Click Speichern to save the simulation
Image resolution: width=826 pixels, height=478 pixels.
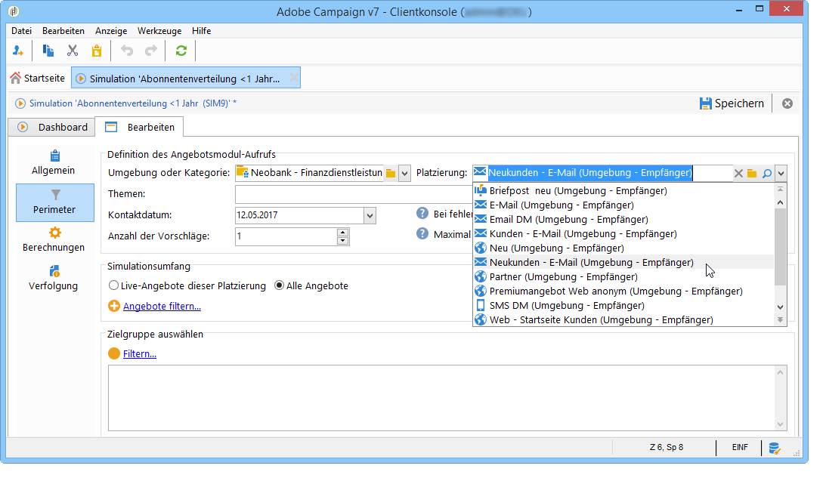(732, 103)
